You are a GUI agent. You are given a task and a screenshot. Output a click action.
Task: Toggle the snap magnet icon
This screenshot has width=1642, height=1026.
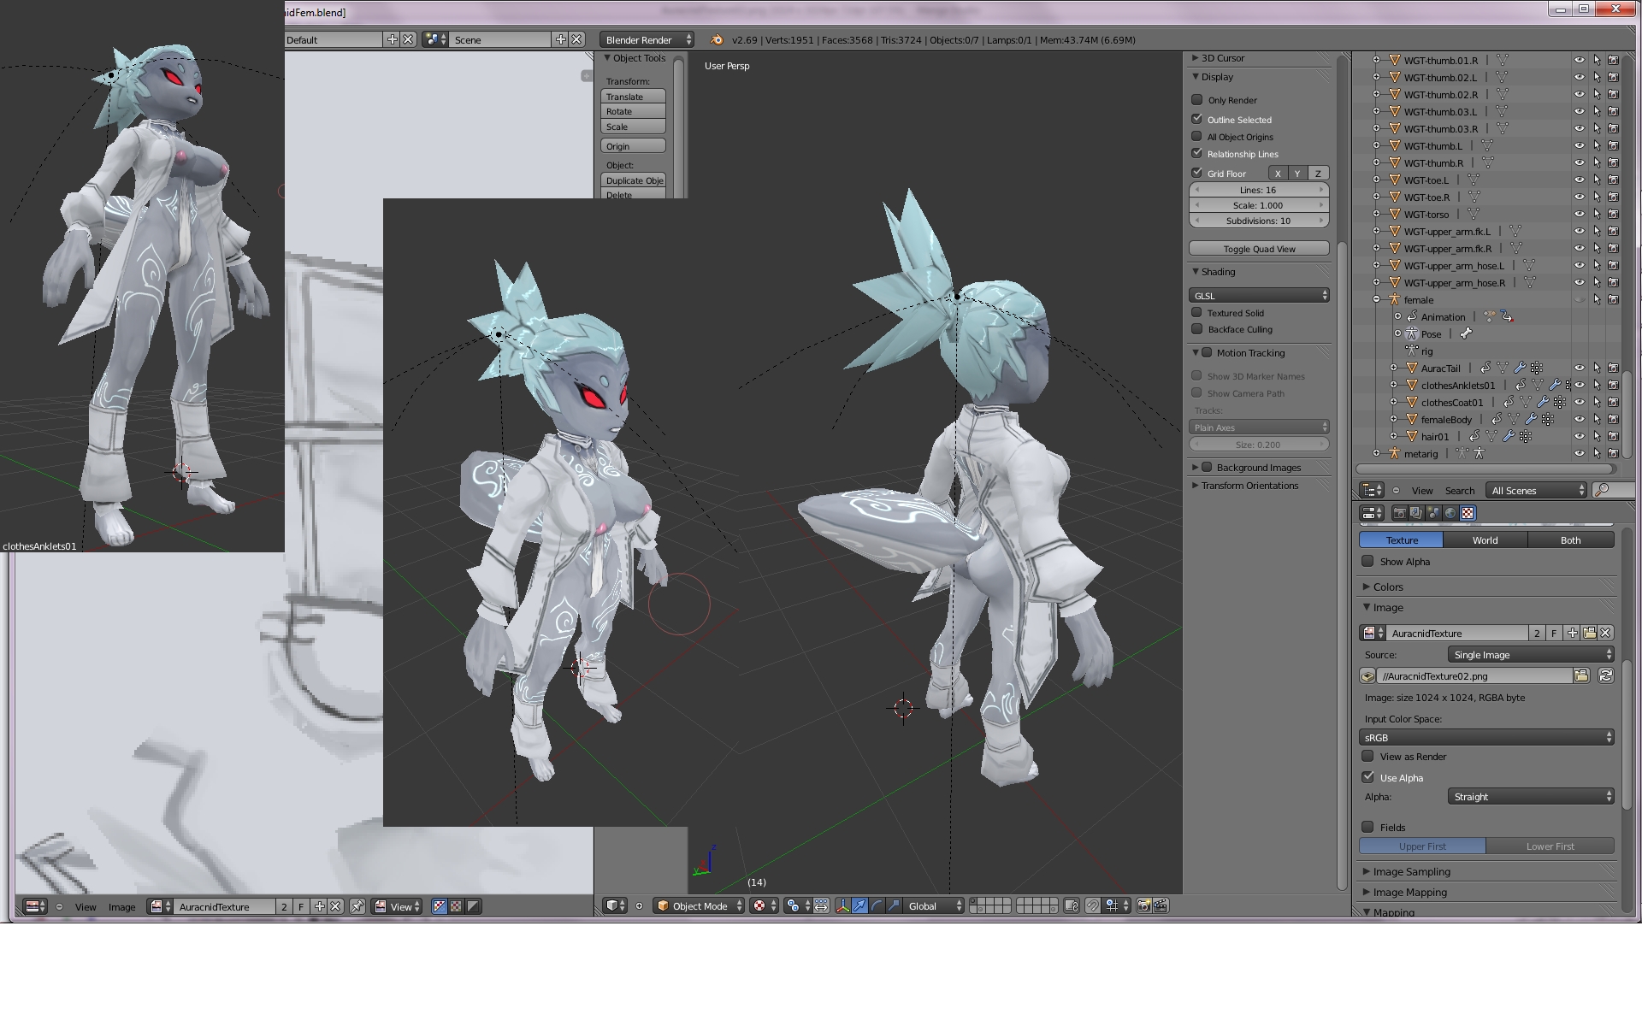(1093, 906)
